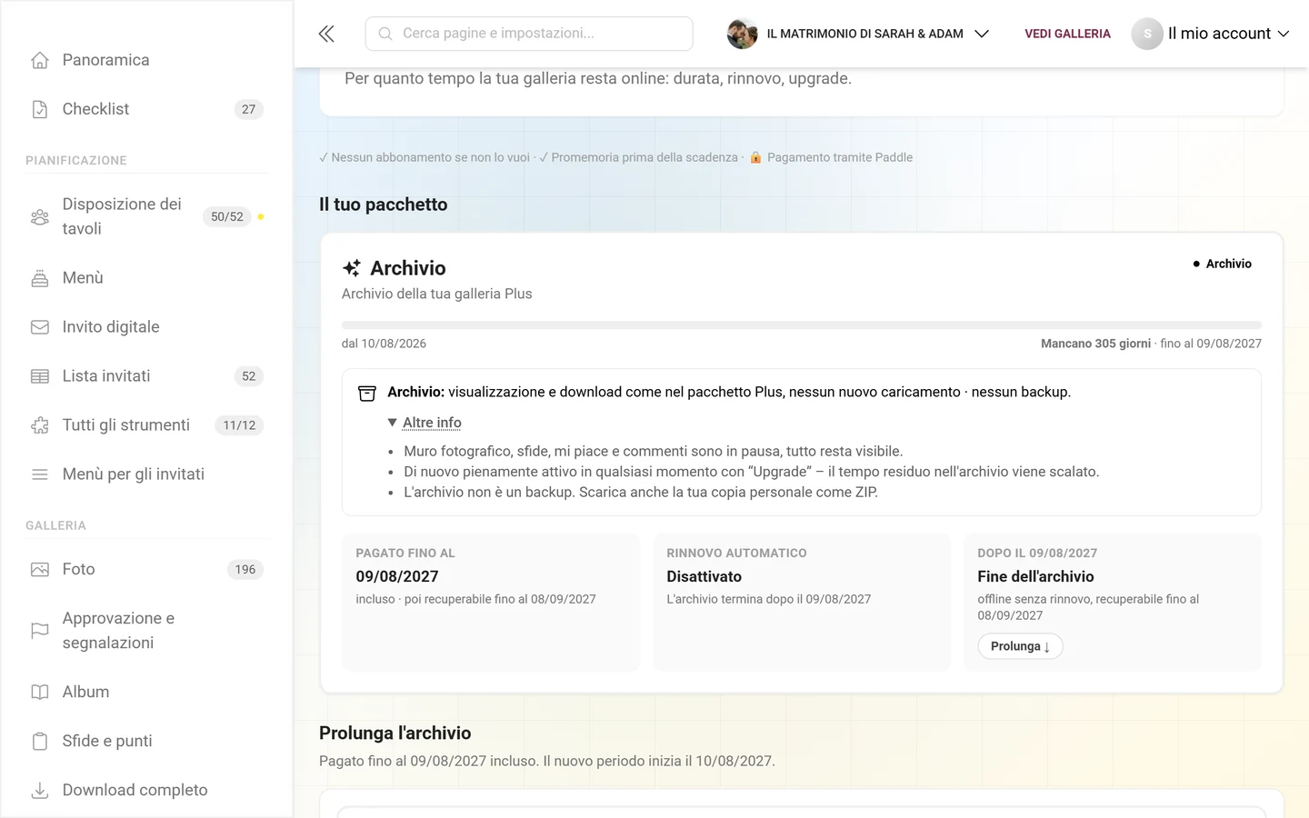Screen dimensions: 1309x818
Task: Click 'Mancano 305 giorni' text
Action: click(1095, 344)
